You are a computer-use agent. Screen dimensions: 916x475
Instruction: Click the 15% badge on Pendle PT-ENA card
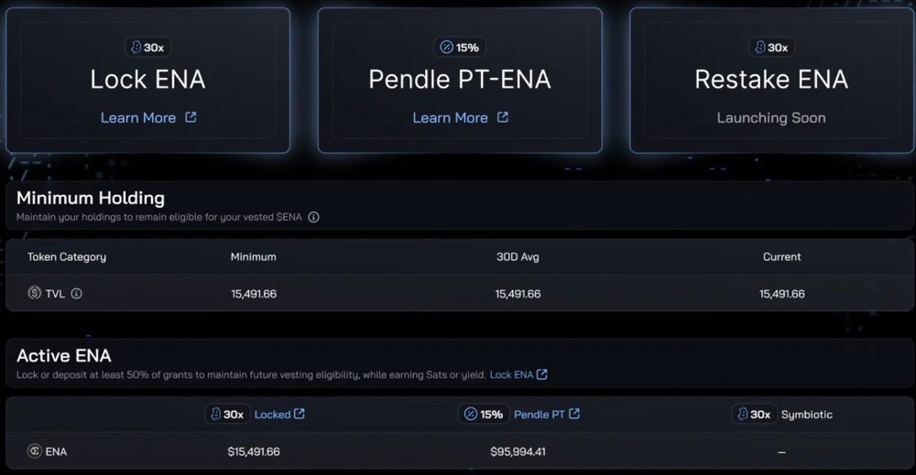click(x=459, y=48)
